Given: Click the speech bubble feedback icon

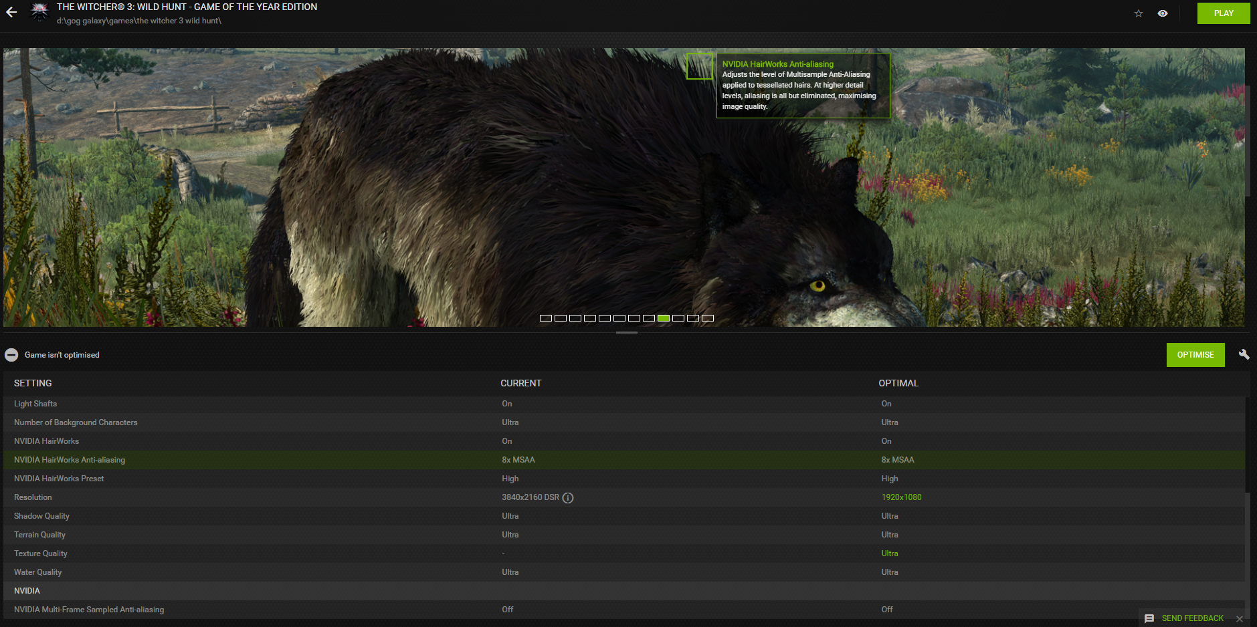Looking at the screenshot, I should tap(1149, 618).
